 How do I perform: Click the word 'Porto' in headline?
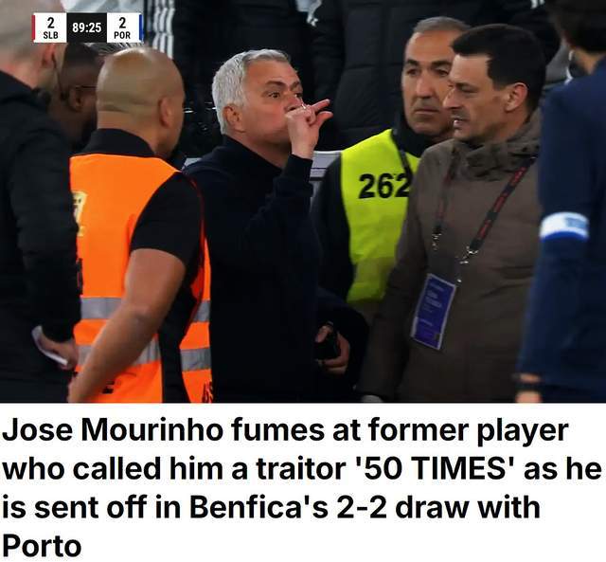pyautogui.click(x=42, y=545)
